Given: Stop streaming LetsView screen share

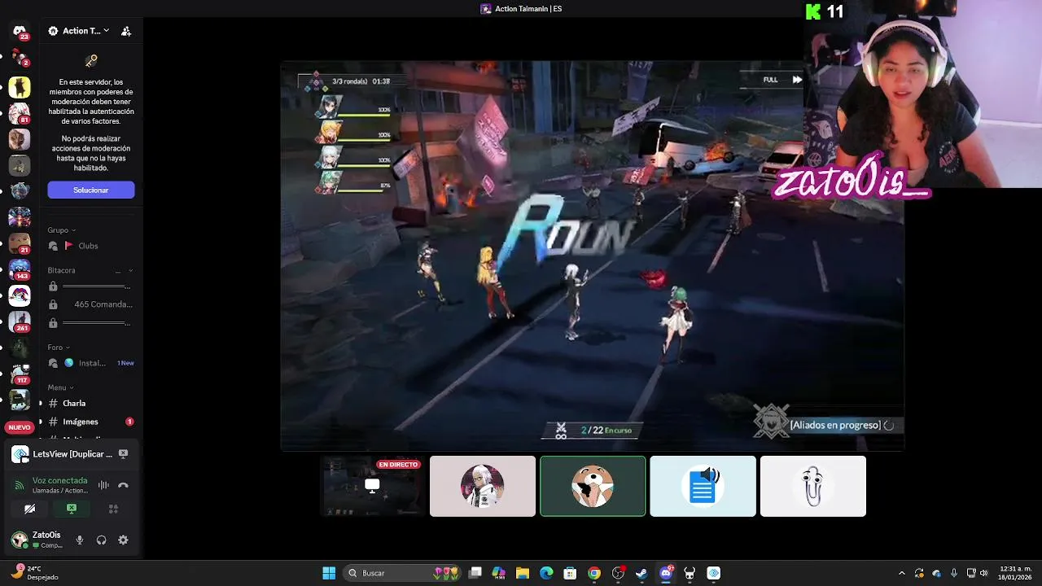Looking at the screenshot, I should 123,454.
